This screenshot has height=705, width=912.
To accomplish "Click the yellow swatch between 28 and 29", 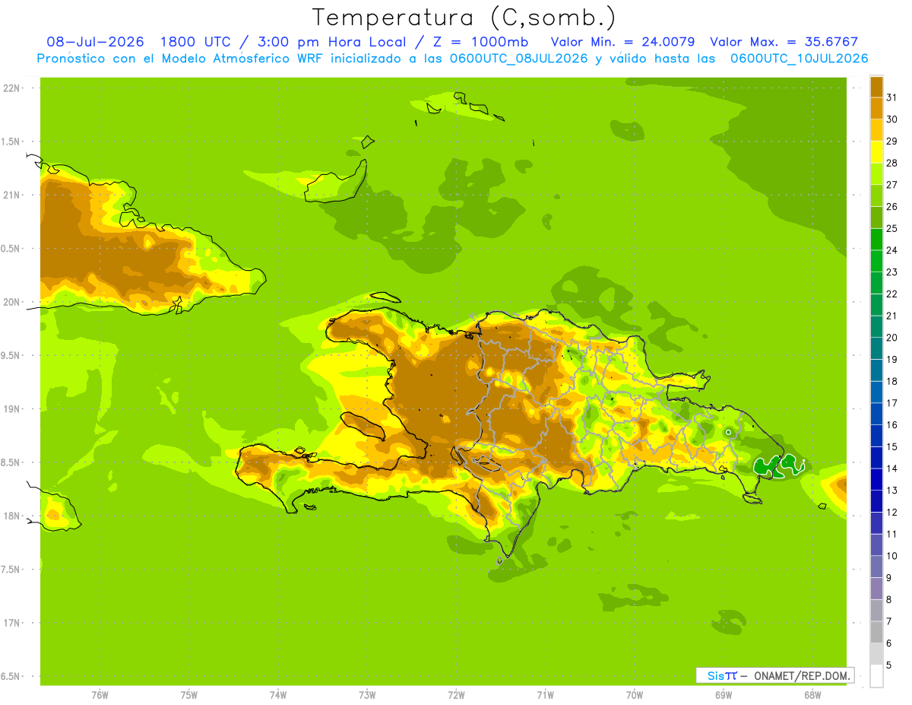I will click(x=876, y=152).
